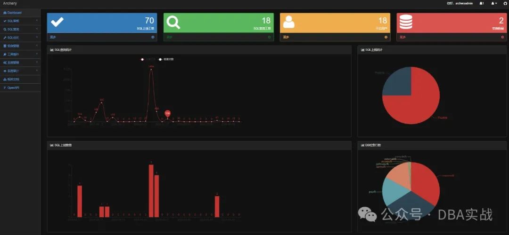Expand the sidebar menu with magnifier icon
This screenshot has height=235, width=509.
[20, 29]
